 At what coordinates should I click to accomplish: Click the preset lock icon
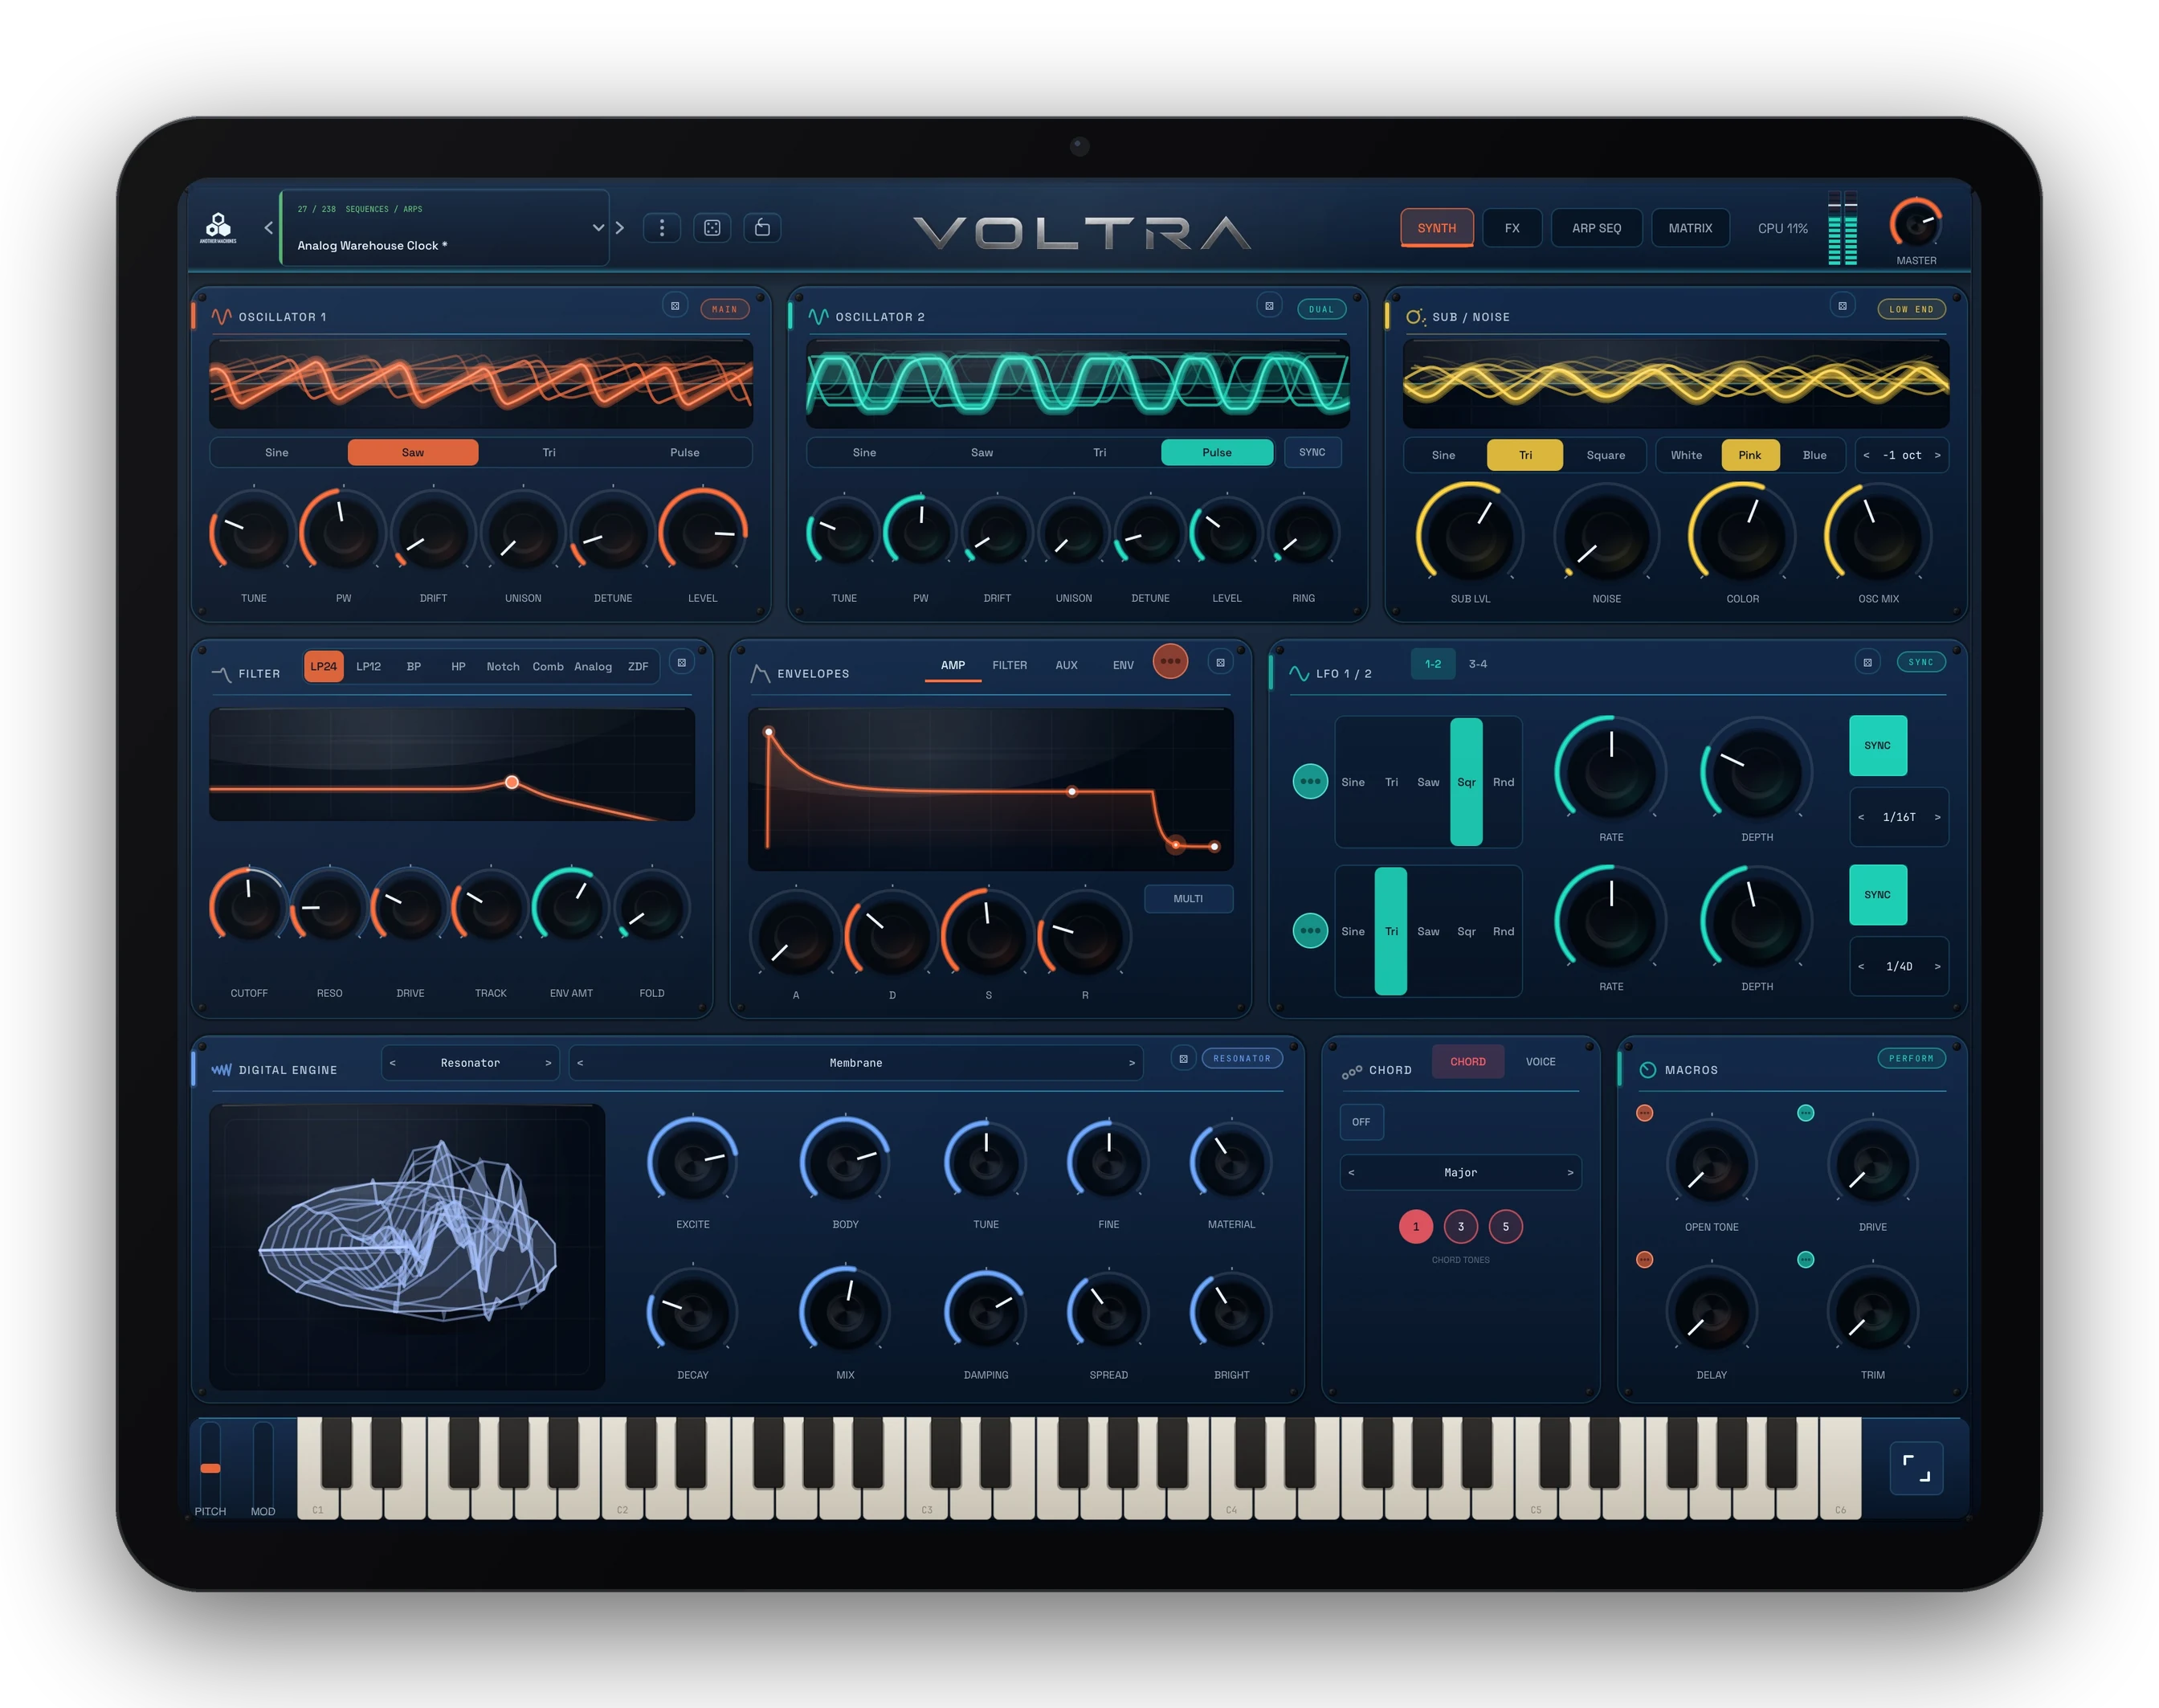click(x=763, y=228)
